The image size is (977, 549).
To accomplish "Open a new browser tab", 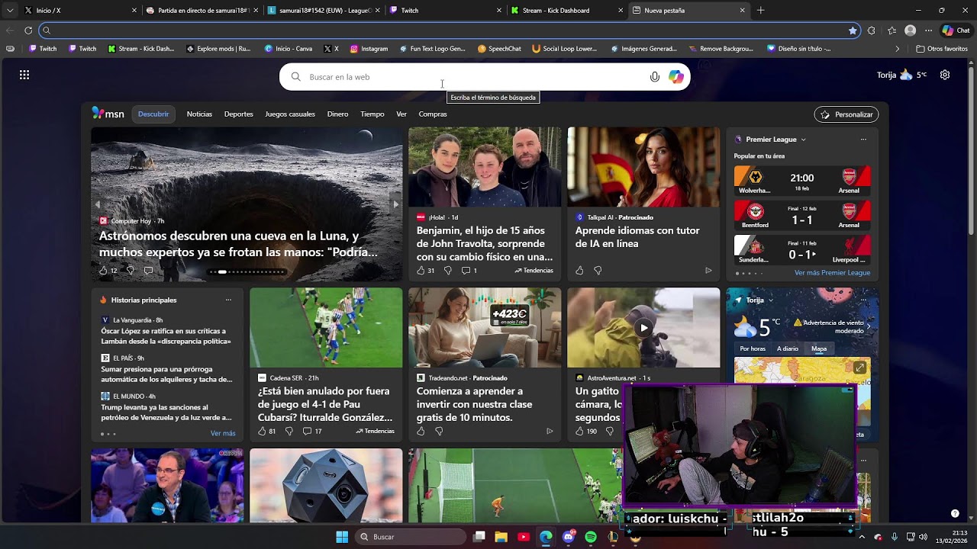I will pos(760,11).
